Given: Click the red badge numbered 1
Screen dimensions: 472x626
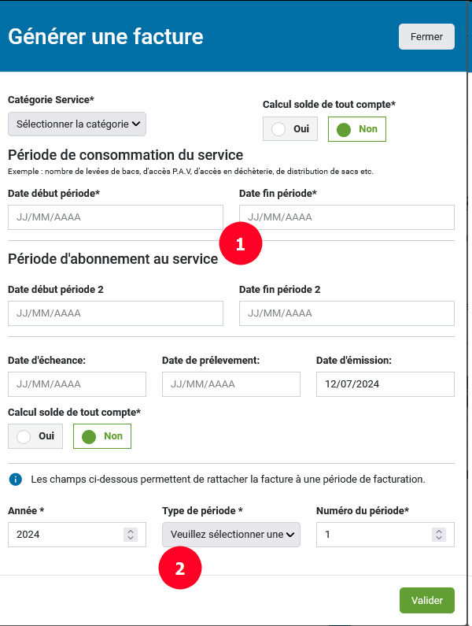Looking at the screenshot, I should [241, 244].
